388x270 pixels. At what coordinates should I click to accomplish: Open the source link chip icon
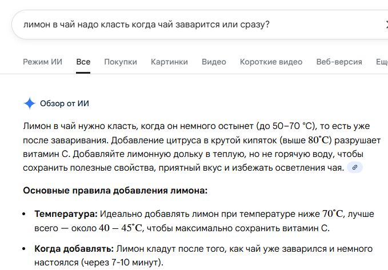pyautogui.click(x=355, y=167)
